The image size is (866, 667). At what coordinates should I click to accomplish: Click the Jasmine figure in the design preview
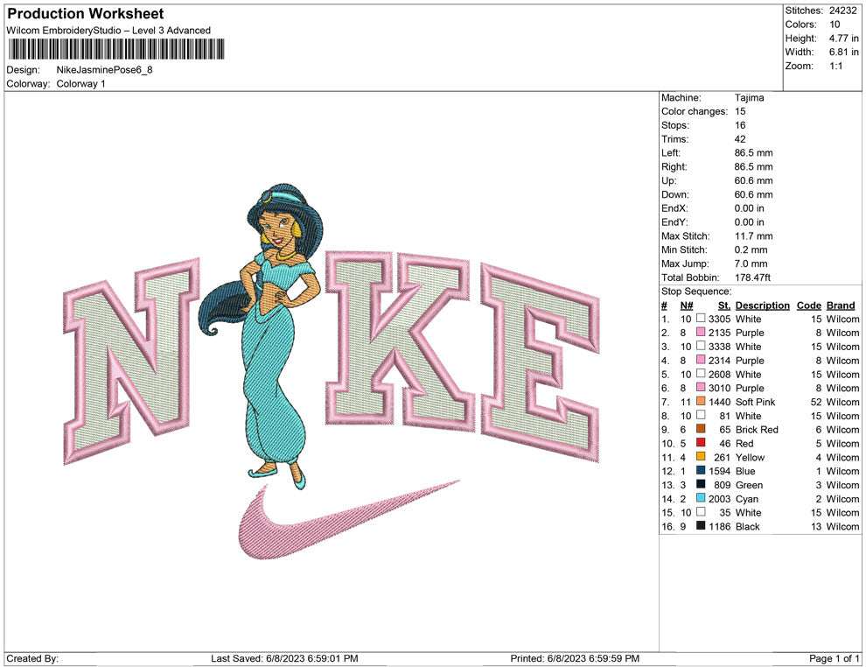pyautogui.click(x=262, y=335)
